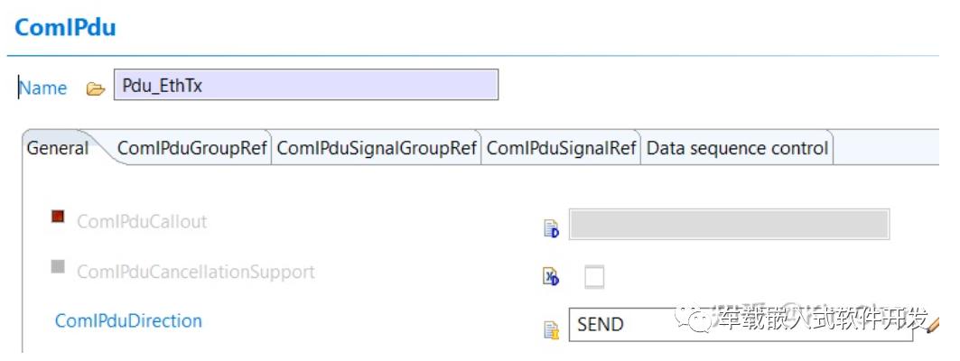Select the General tab
Screen dimensions: 960x361
click(58, 148)
